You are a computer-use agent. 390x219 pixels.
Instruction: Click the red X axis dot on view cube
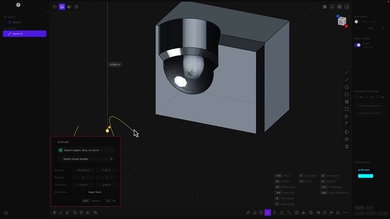point(346,26)
